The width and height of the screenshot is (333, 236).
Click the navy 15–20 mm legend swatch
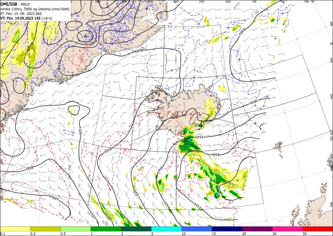[x=227, y=229]
